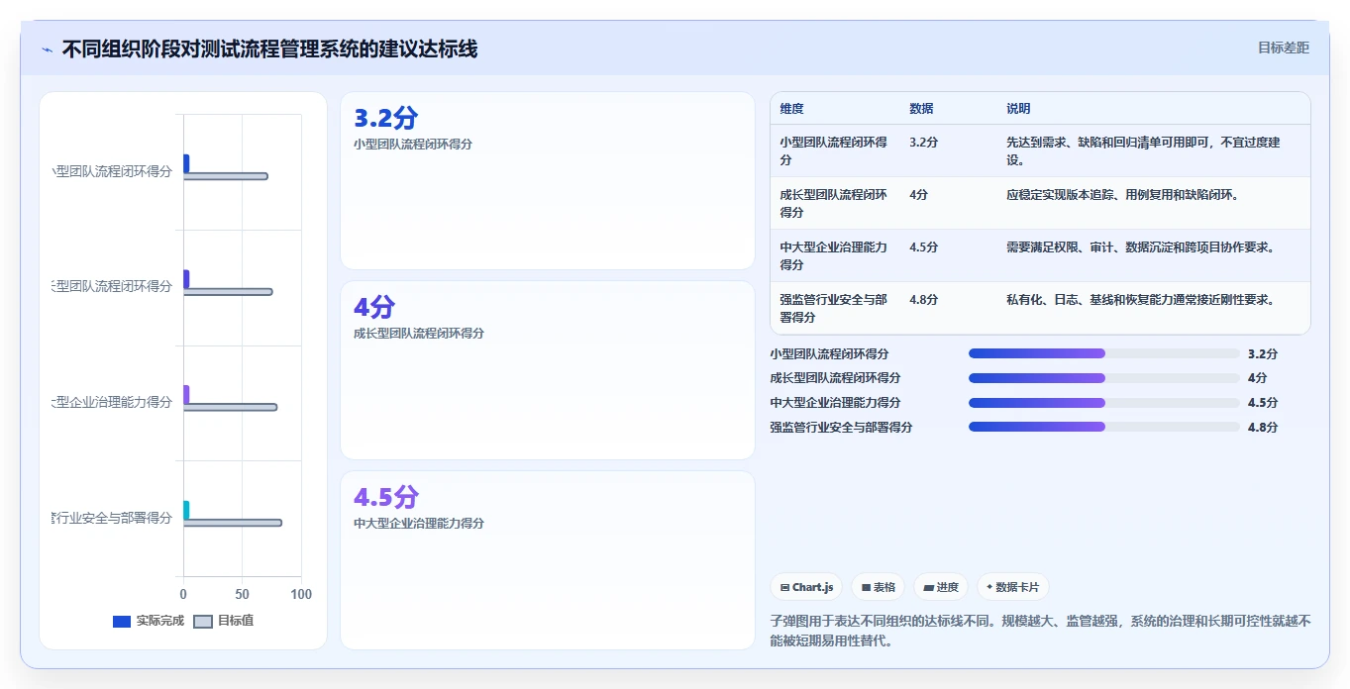Toggle the 实际完成 legend swatch
1350x689 pixels.
pyautogui.click(x=122, y=622)
